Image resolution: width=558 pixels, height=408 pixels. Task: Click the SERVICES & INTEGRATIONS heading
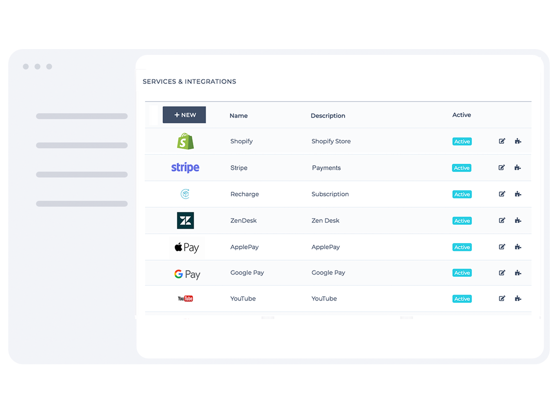tap(190, 82)
